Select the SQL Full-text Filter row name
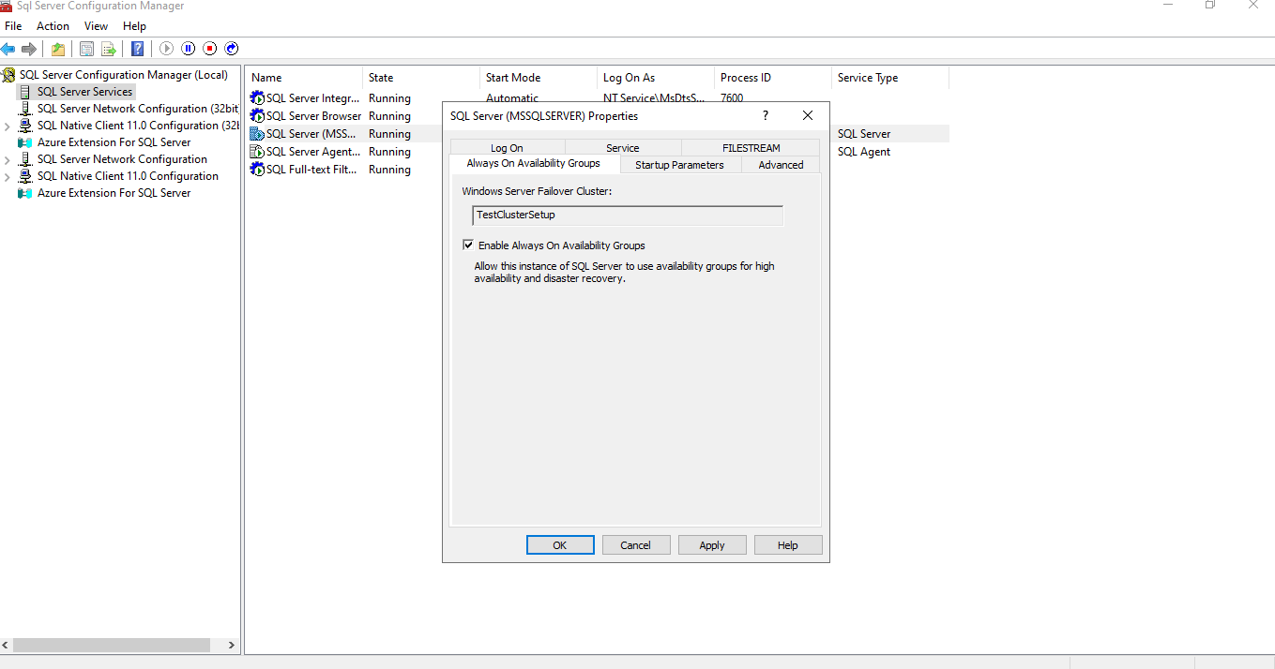This screenshot has height=669, width=1275. coord(312,170)
